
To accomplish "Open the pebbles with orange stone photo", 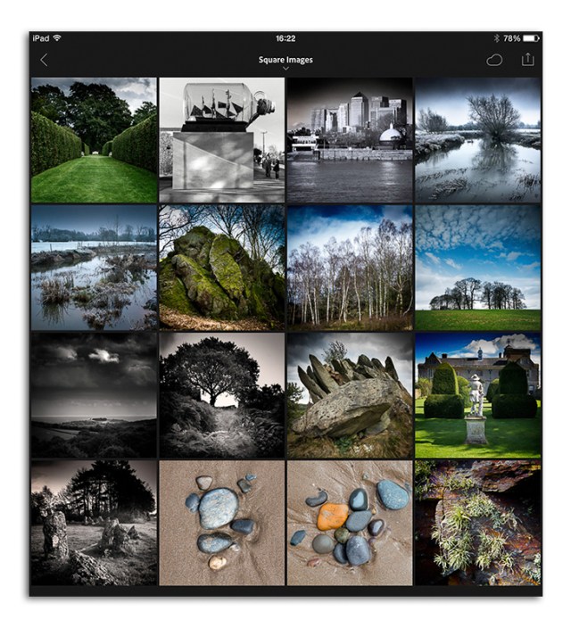I will click(x=350, y=523).
